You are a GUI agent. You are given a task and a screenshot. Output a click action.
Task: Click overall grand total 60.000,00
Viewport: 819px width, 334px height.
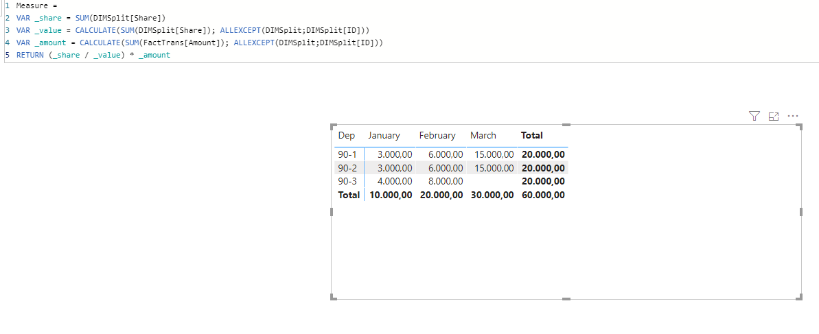[x=543, y=195]
